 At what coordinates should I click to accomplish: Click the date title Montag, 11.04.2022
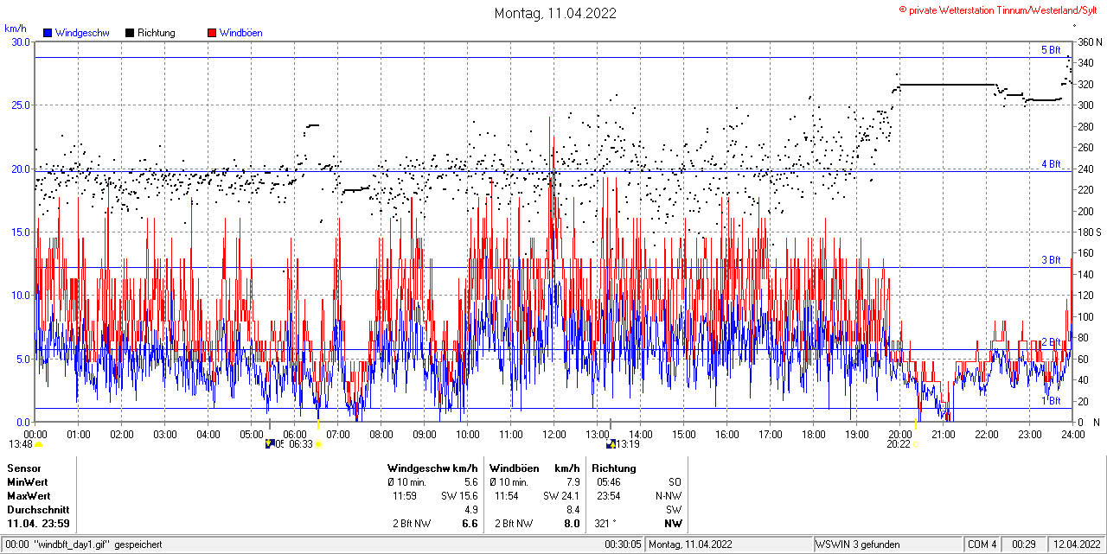(x=555, y=13)
